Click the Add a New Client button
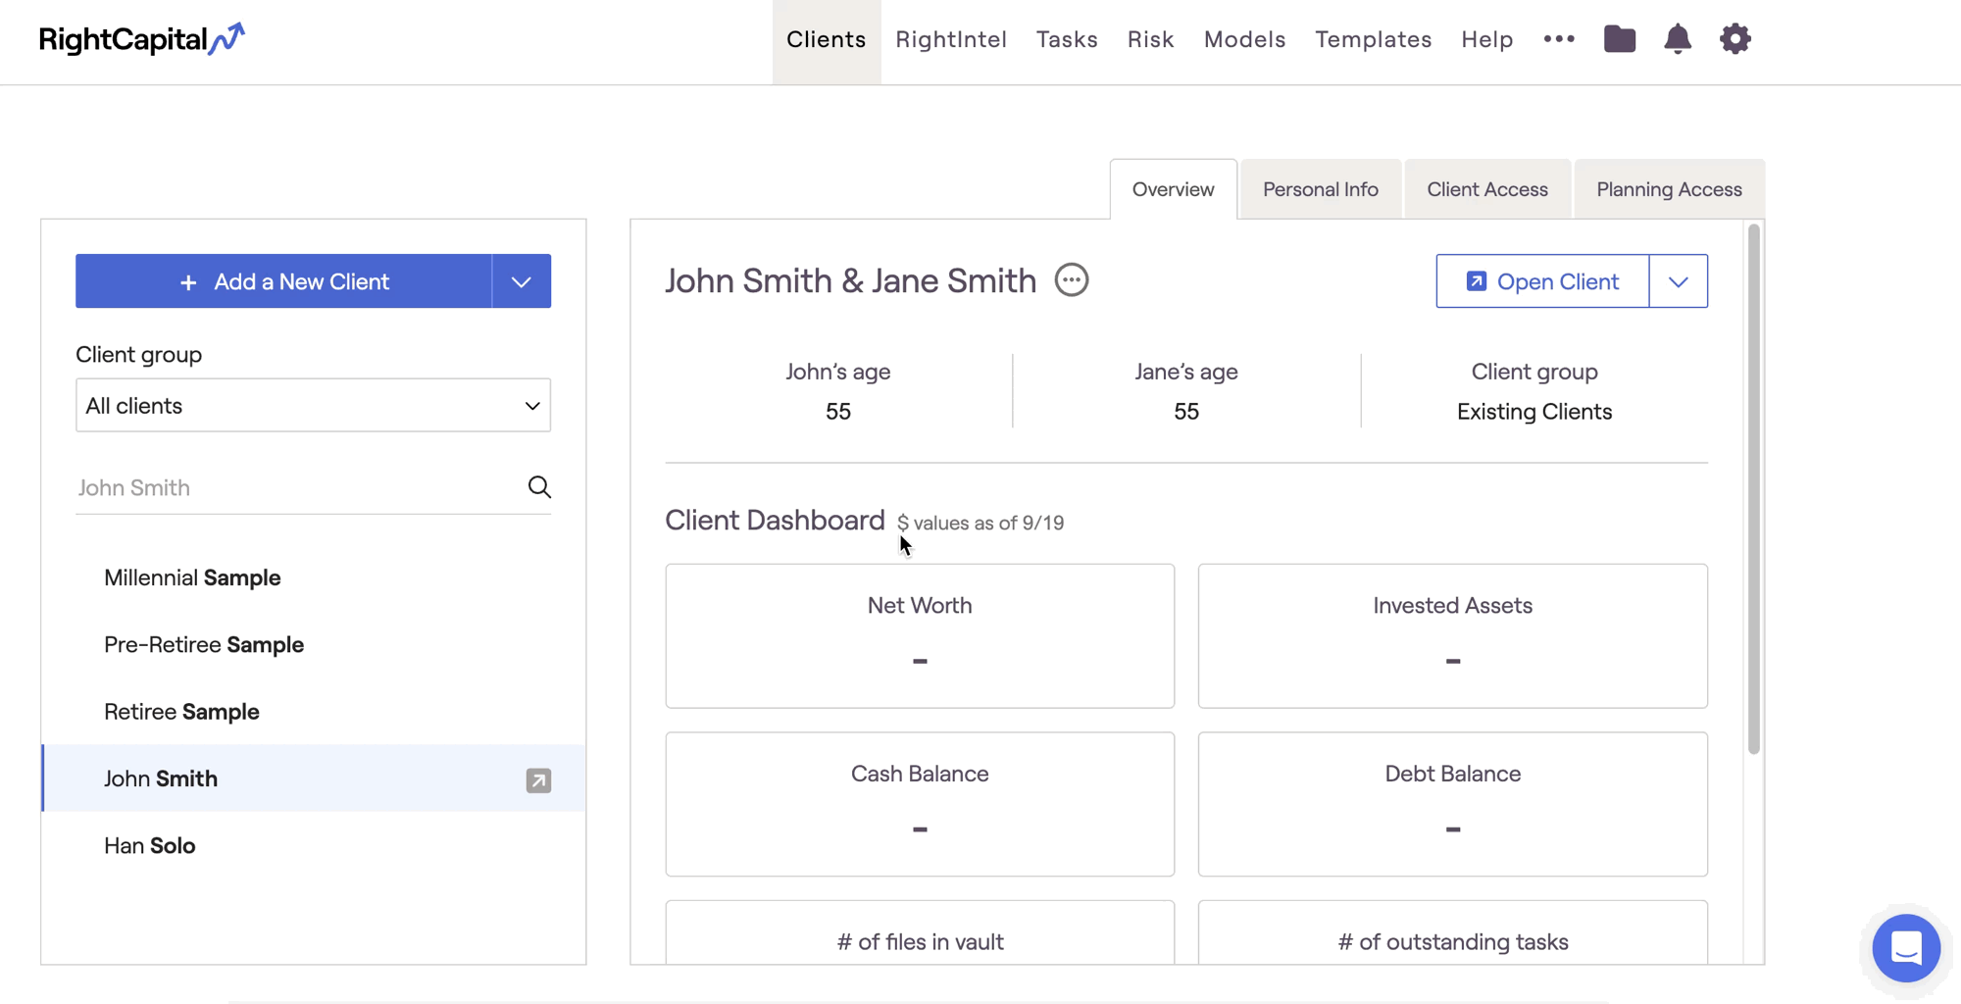 [x=284, y=282]
